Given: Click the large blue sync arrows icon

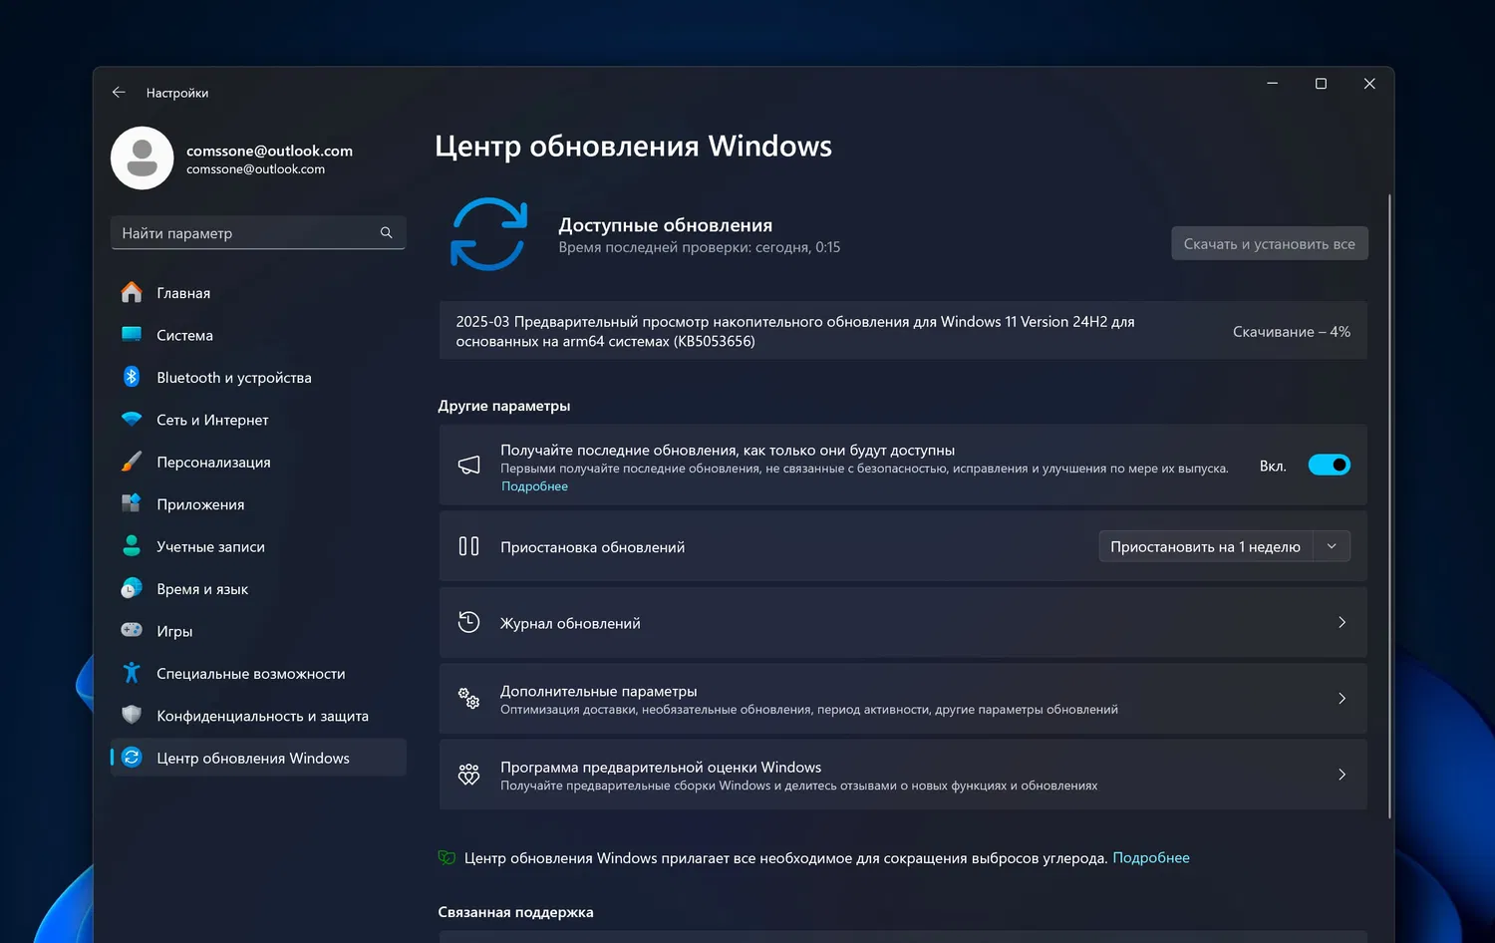Looking at the screenshot, I should (488, 234).
